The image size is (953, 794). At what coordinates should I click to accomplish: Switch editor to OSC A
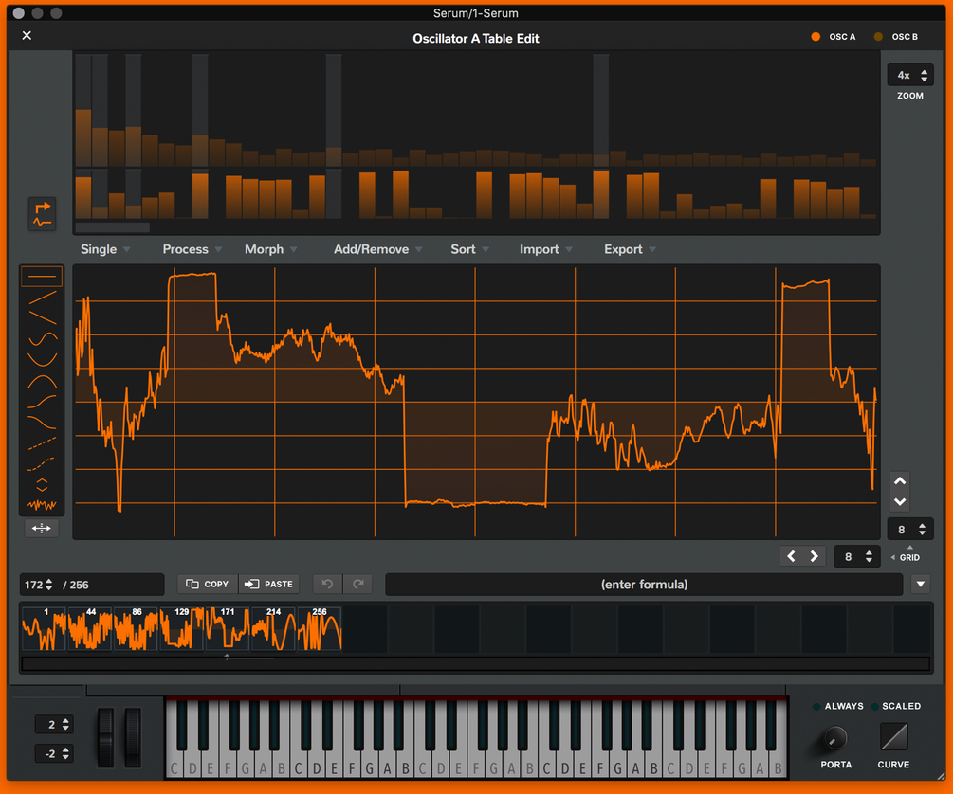click(x=834, y=37)
